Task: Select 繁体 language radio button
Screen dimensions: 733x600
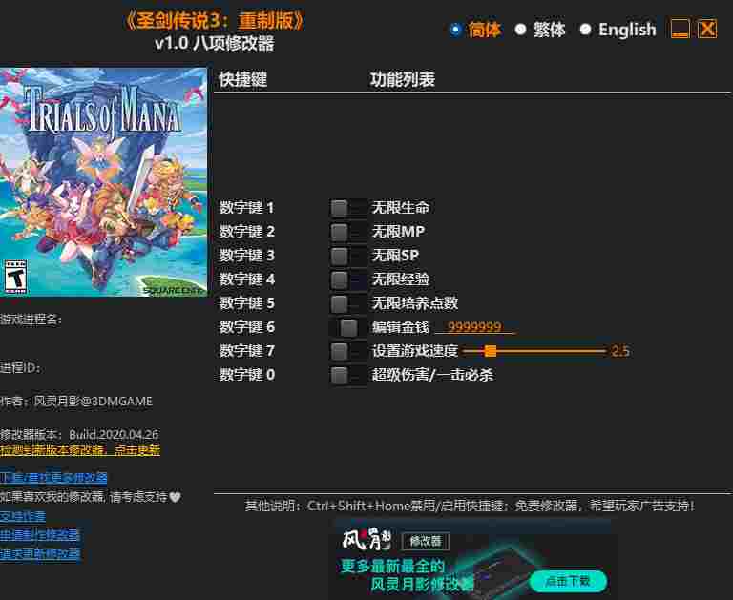Action: point(520,30)
